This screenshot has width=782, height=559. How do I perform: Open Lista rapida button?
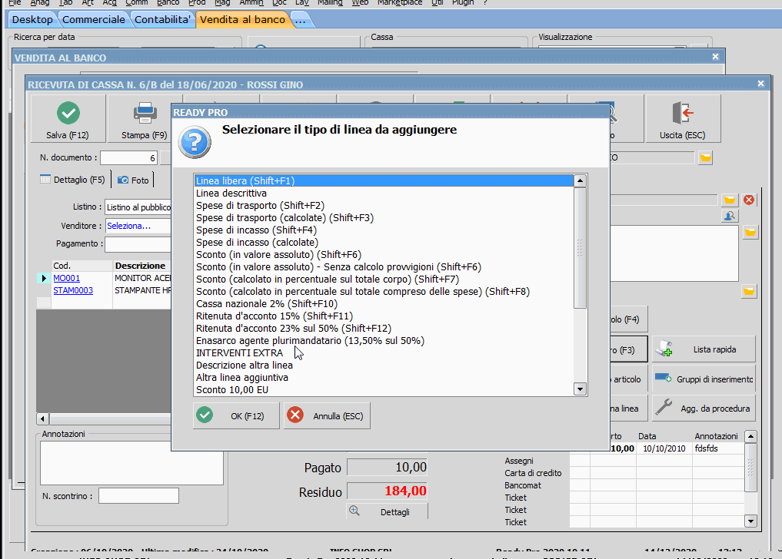(703, 349)
